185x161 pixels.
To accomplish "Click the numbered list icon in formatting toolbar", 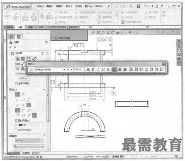I will [146, 69].
